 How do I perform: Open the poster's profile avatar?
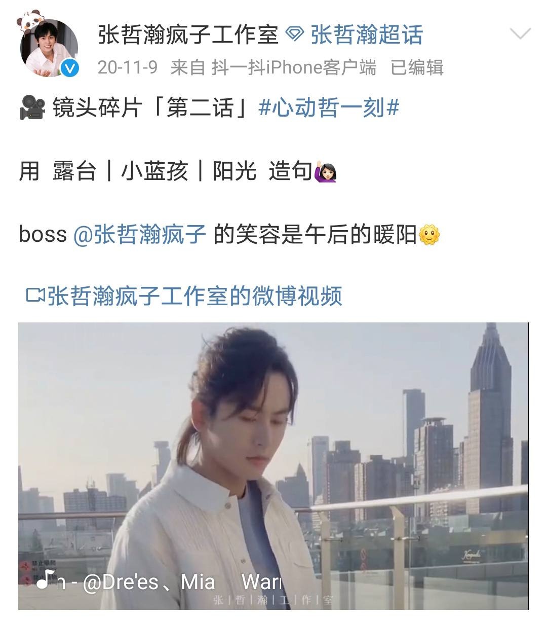pos(49,48)
